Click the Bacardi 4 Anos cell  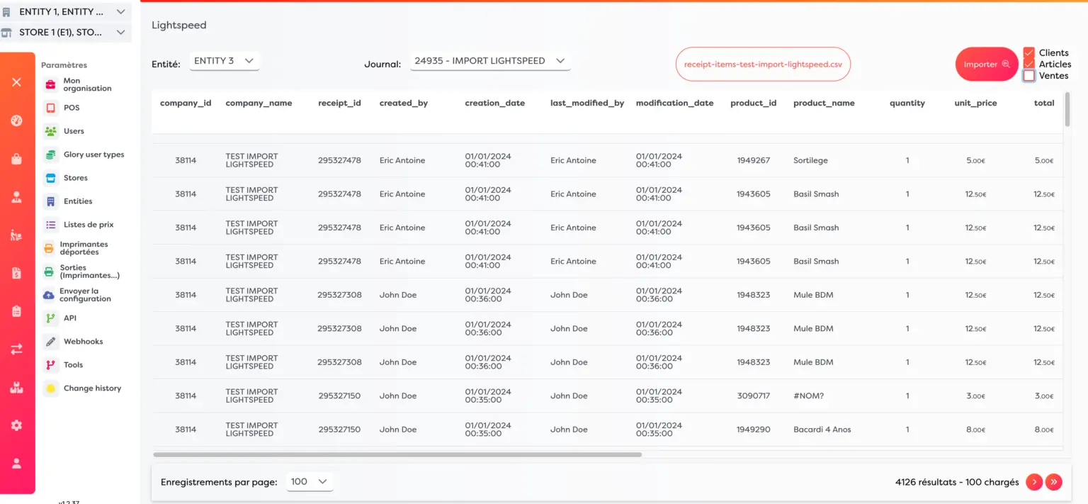822,430
